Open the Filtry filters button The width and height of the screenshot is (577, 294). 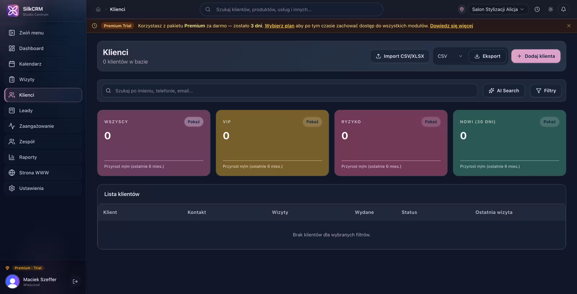pyautogui.click(x=546, y=91)
